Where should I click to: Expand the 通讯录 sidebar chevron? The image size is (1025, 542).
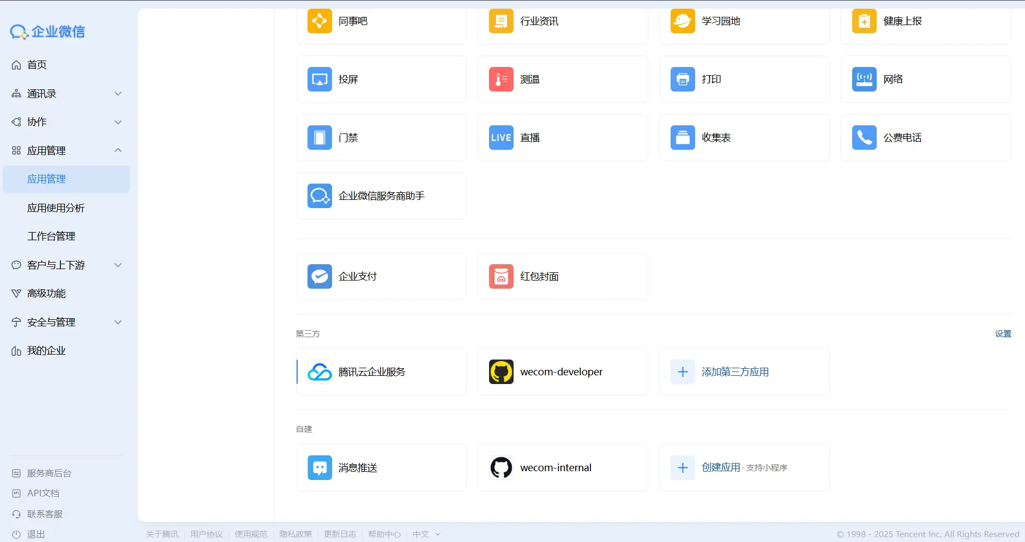click(118, 94)
